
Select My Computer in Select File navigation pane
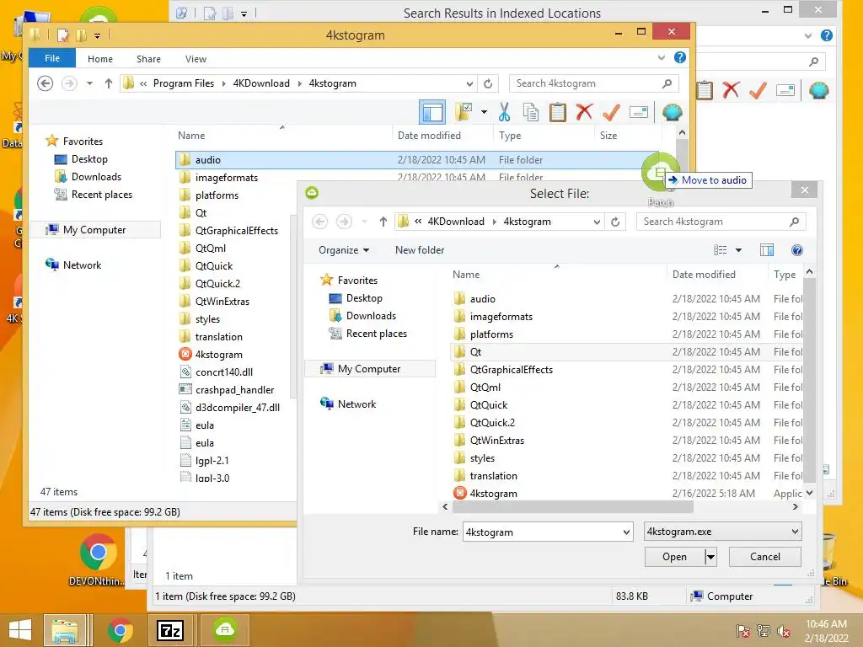click(369, 369)
